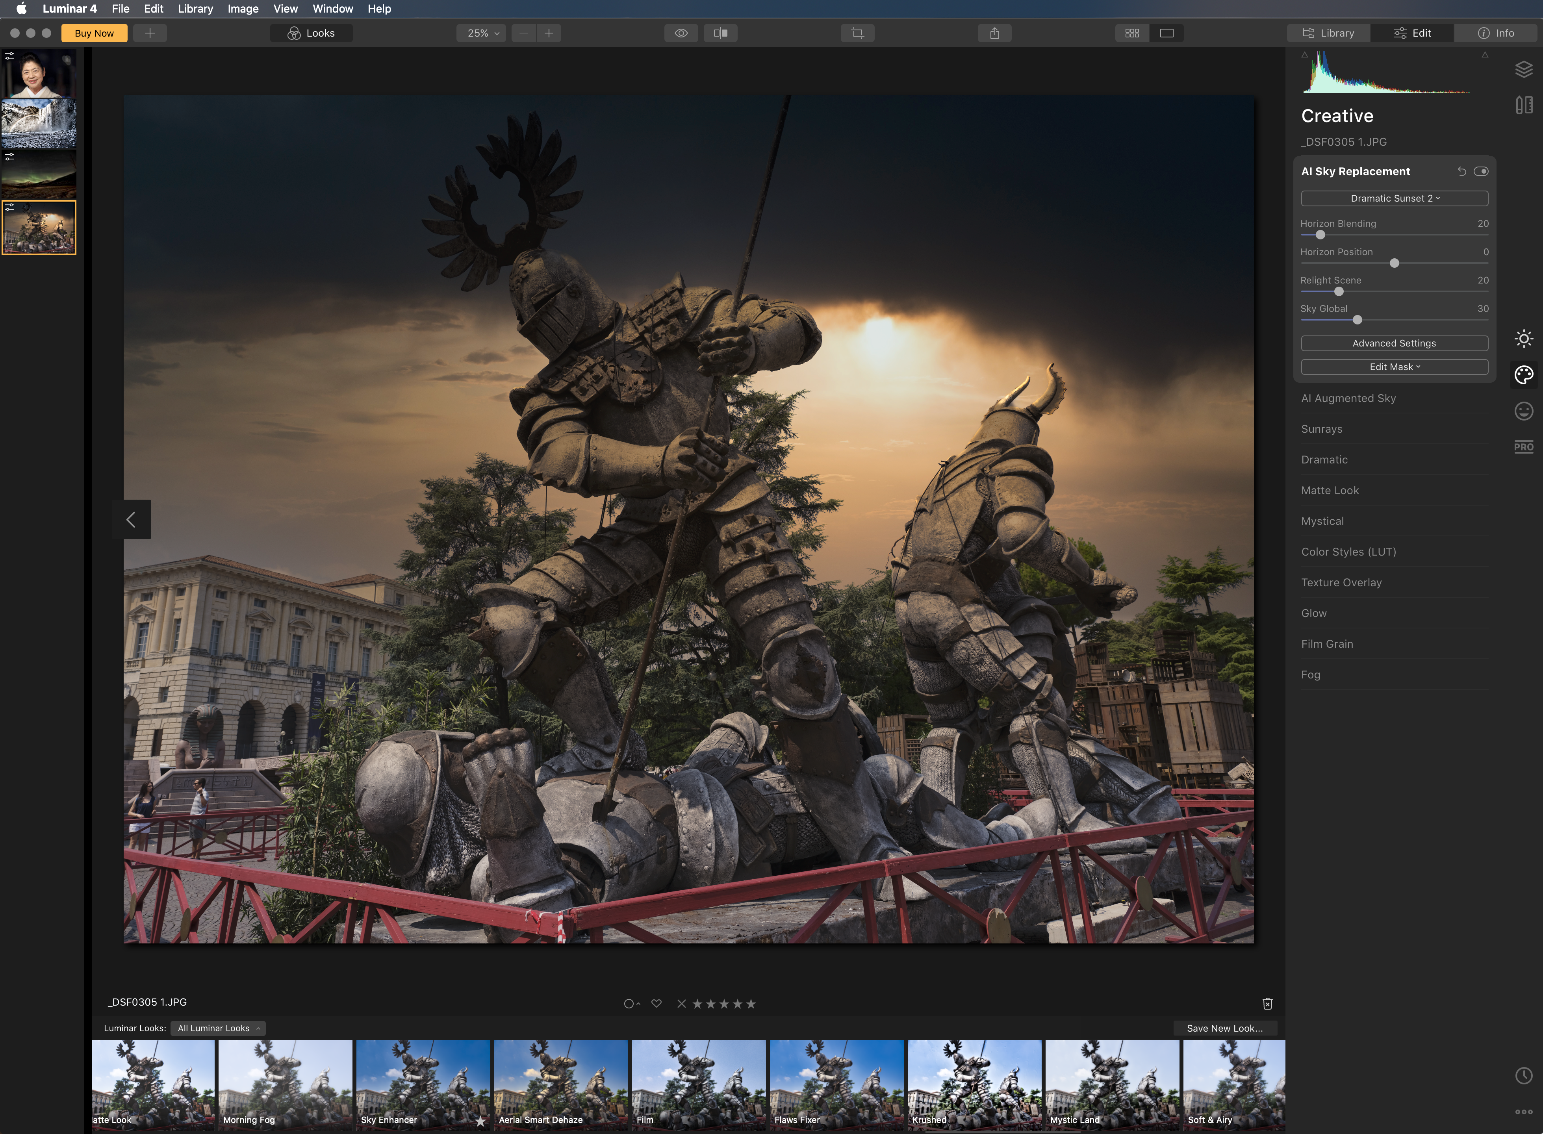Toggle the before/after compare view

tap(721, 33)
